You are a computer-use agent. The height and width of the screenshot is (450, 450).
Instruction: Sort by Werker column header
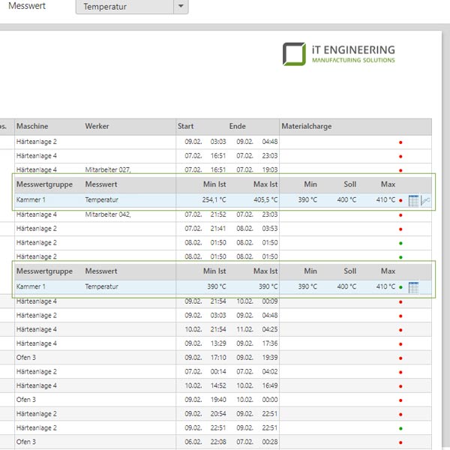pos(97,126)
